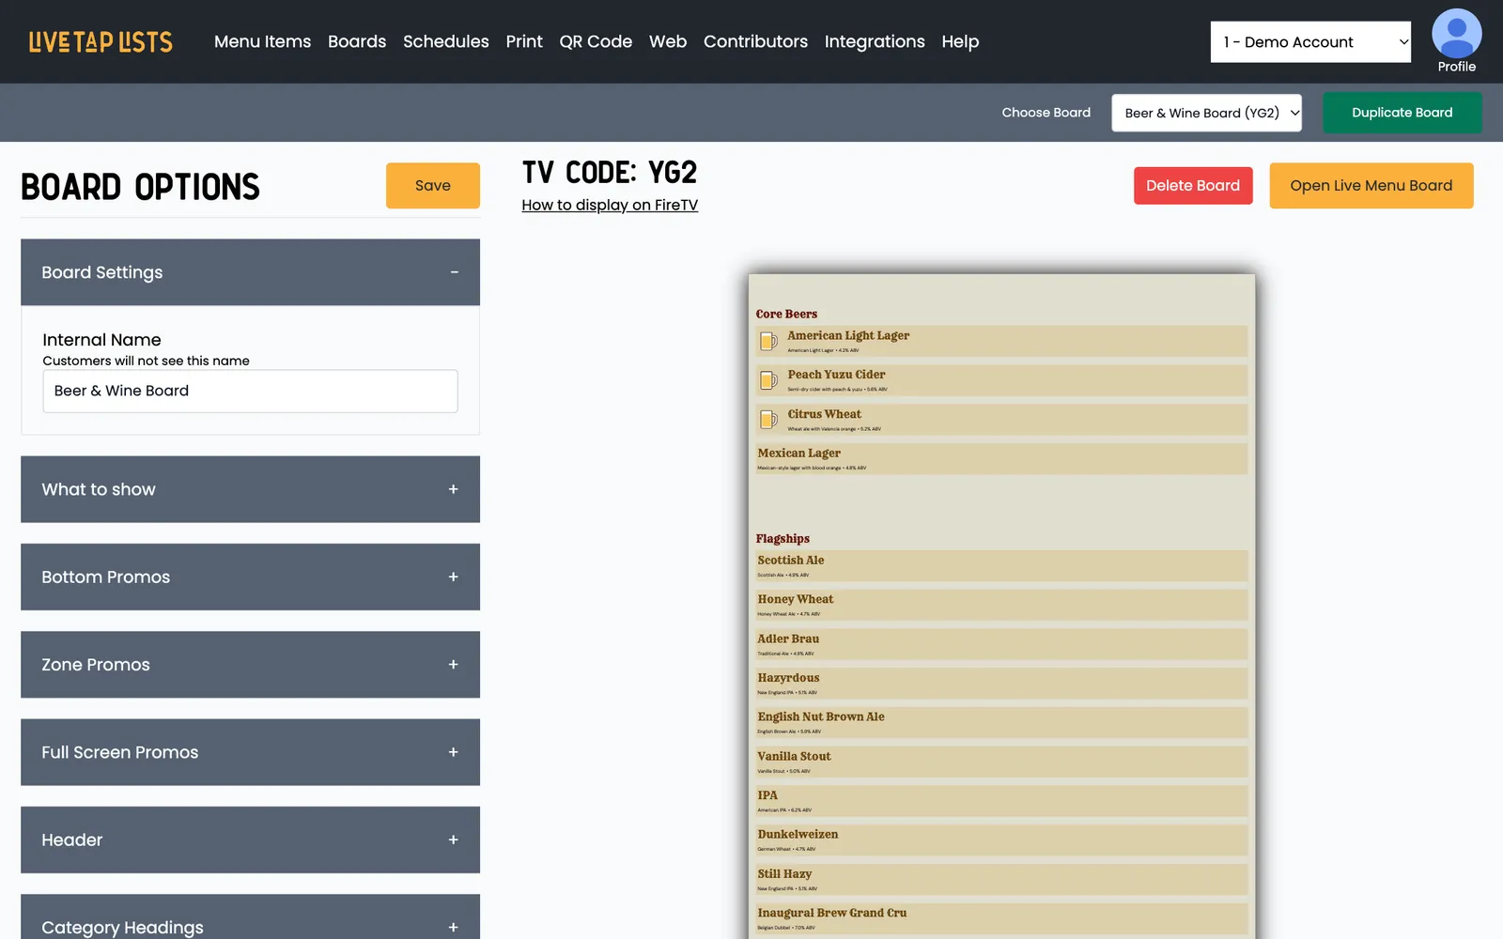Open the Choose Board dropdown
Viewport: 1503px width, 939px height.
[x=1206, y=113]
